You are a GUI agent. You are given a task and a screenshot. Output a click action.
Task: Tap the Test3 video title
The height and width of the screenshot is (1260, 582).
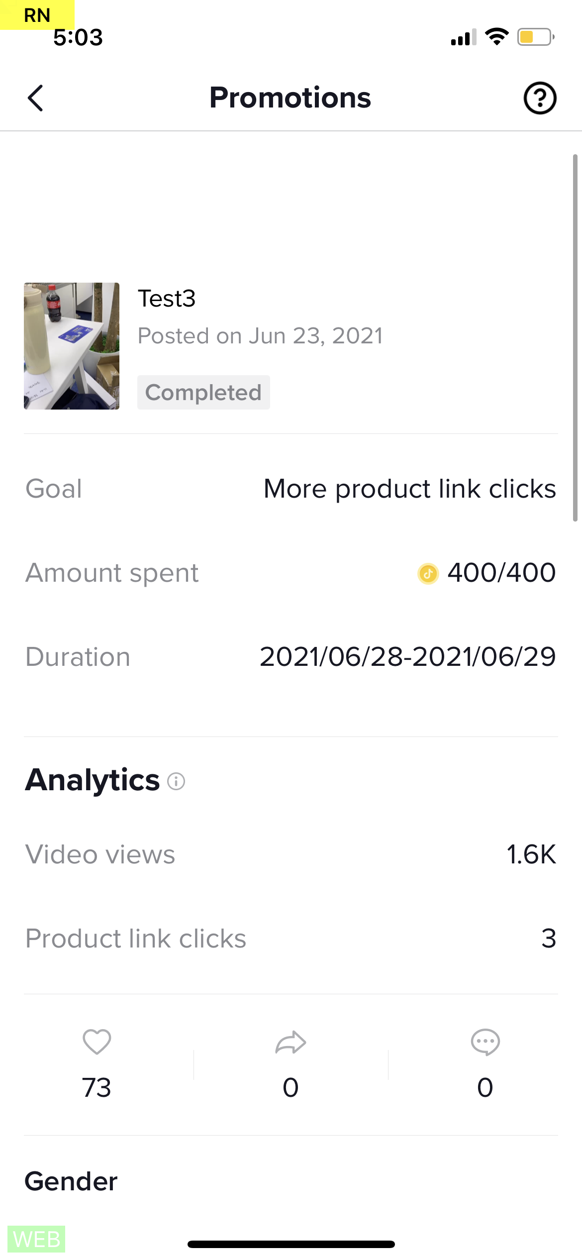click(167, 299)
